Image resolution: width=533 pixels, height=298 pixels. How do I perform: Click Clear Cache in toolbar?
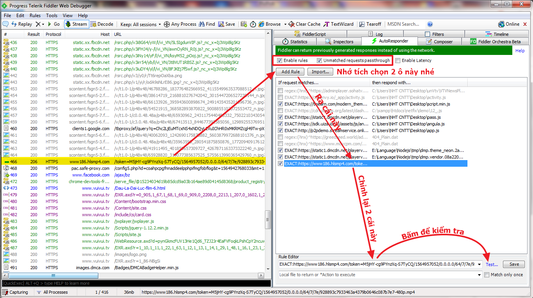click(x=305, y=24)
